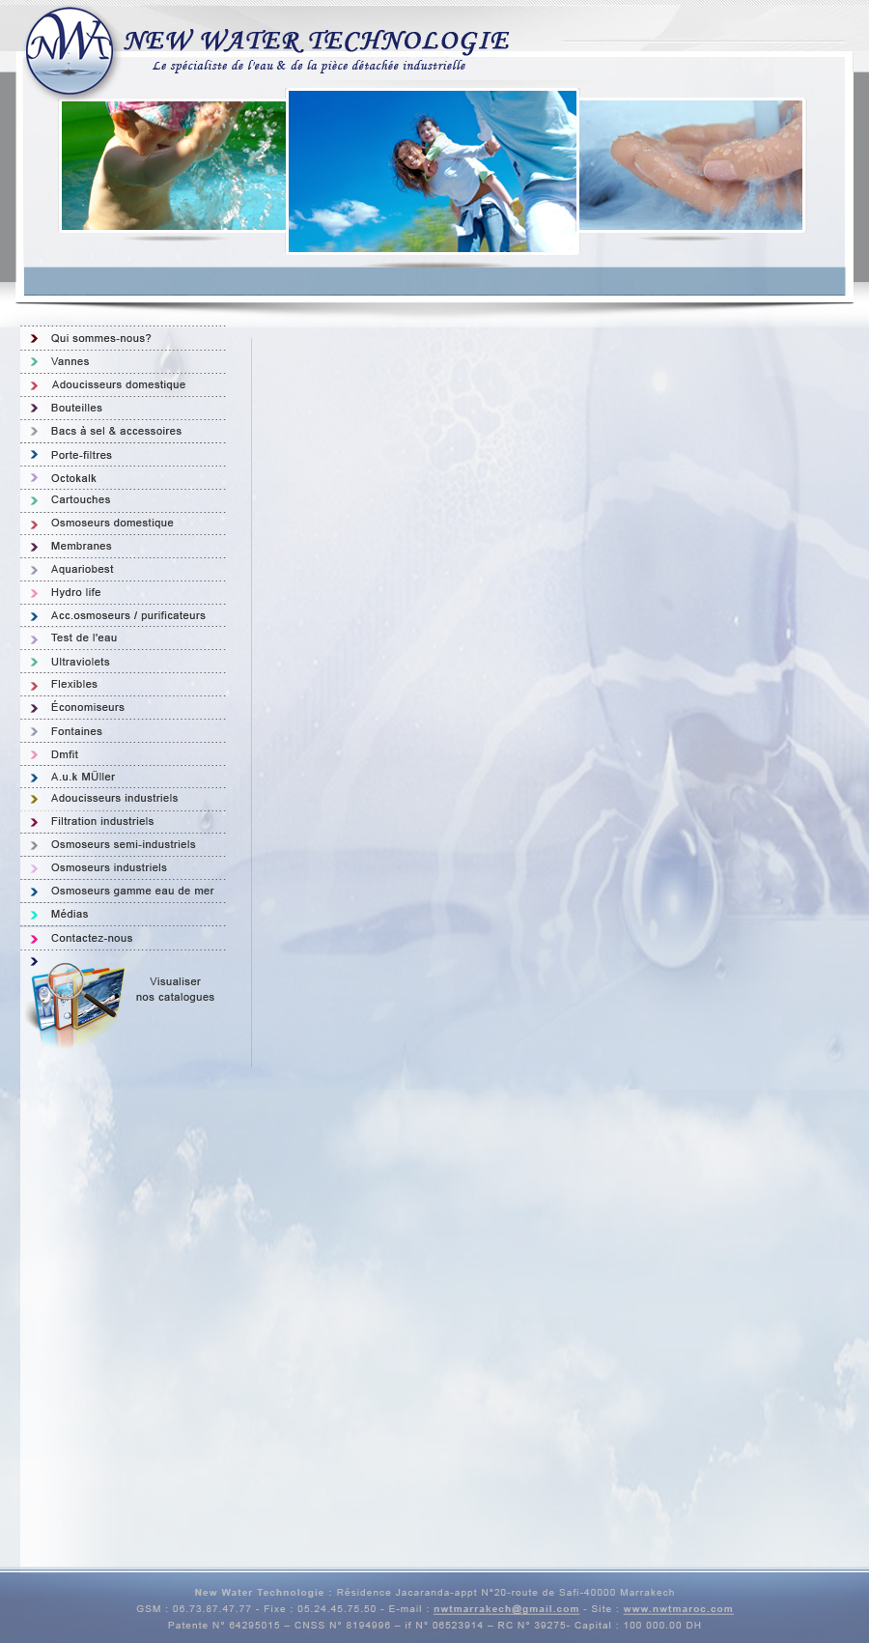
Task: Open Osmoseurs gamme eau de mer
Action: (132, 891)
